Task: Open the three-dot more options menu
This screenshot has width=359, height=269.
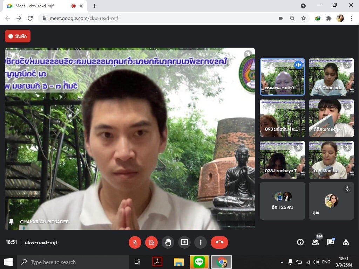Action: pyautogui.click(x=201, y=242)
